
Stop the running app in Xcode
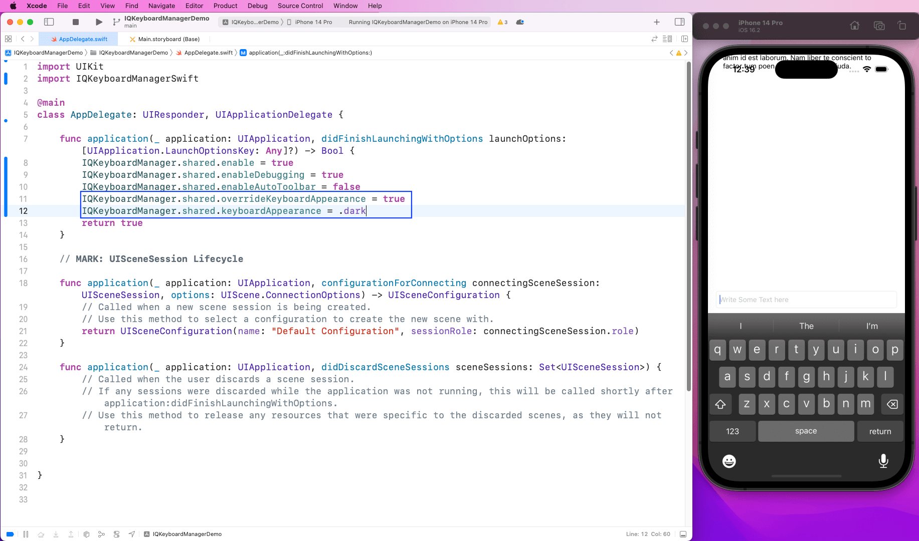tap(76, 22)
